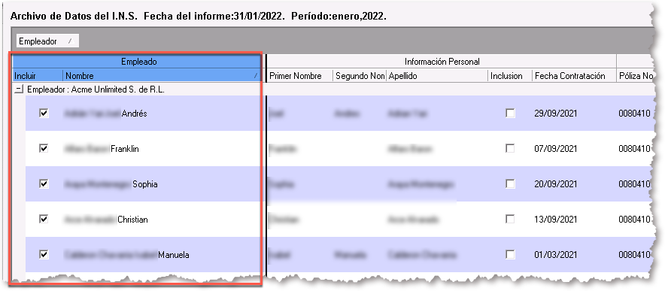Click the Apellido column header
Image resolution: width=665 pixels, height=291 pixels.
click(437, 76)
